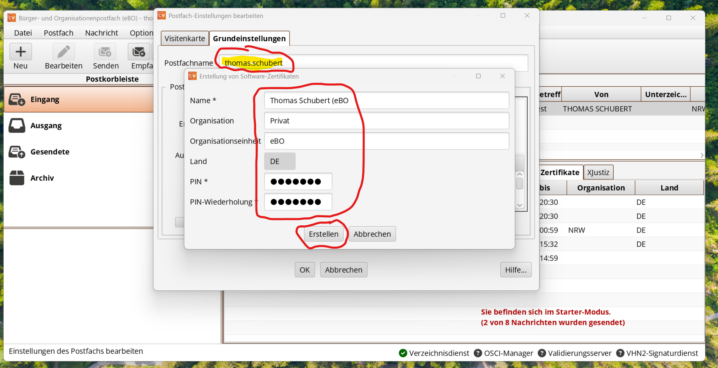The image size is (718, 368).
Task: Click the PIN password field
Action: pyautogui.click(x=298, y=182)
